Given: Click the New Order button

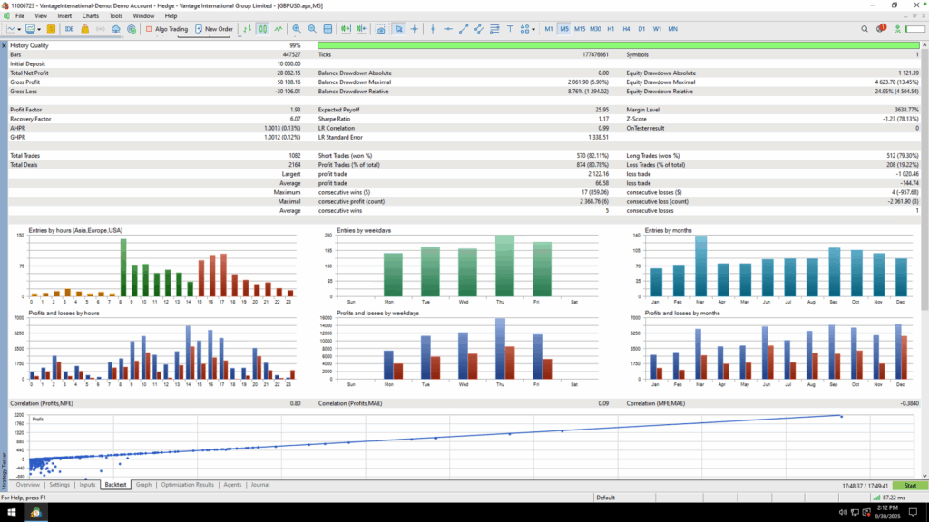Looking at the screenshot, I should (x=214, y=29).
